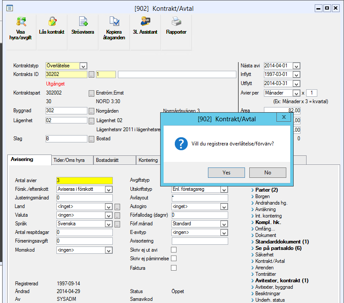This screenshot has width=344, height=303.
Task: Switch to the Avisering tab
Action: 29,160
